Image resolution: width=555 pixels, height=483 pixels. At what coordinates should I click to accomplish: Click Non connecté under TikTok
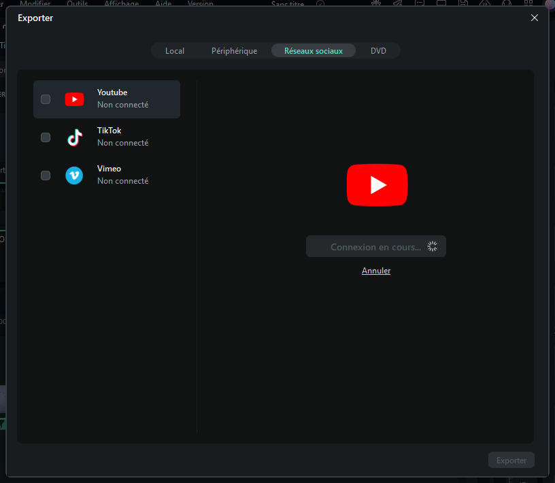[x=123, y=143]
